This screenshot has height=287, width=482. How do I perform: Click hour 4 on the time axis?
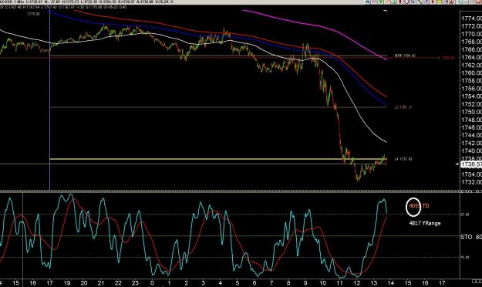pyautogui.click(x=220, y=283)
